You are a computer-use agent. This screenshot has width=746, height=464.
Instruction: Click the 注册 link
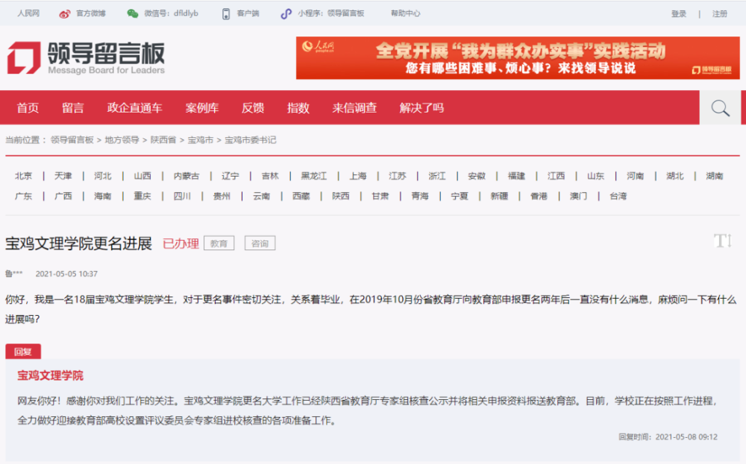[719, 13]
